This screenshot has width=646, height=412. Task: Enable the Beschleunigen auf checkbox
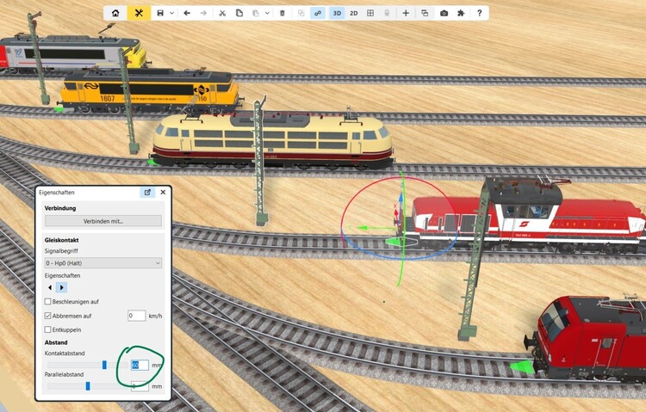(47, 302)
